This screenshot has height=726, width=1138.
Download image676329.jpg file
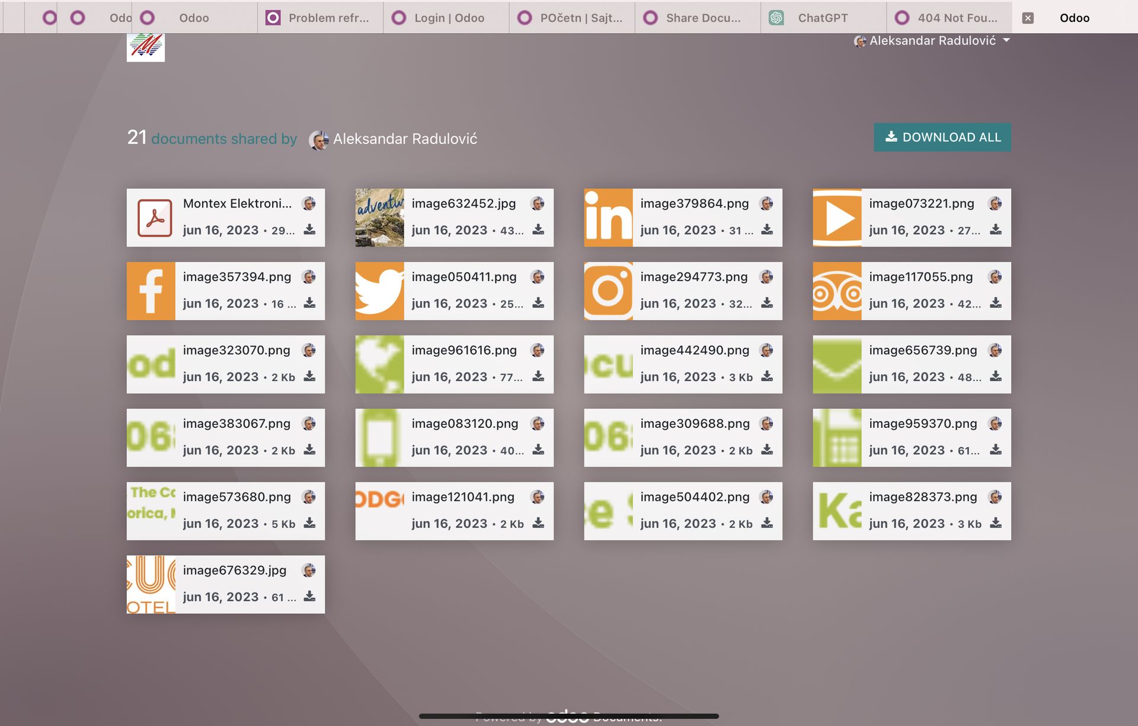tap(309, 597)
